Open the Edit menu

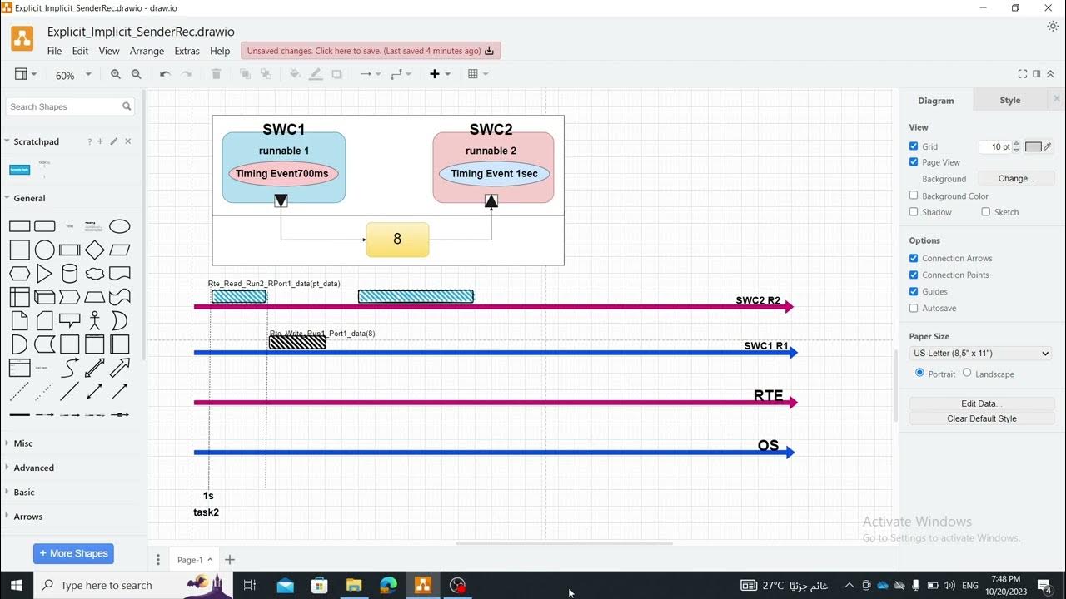click(80, 51)
